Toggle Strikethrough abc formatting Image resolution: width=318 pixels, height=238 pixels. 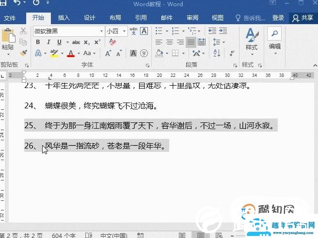(76, 42)
